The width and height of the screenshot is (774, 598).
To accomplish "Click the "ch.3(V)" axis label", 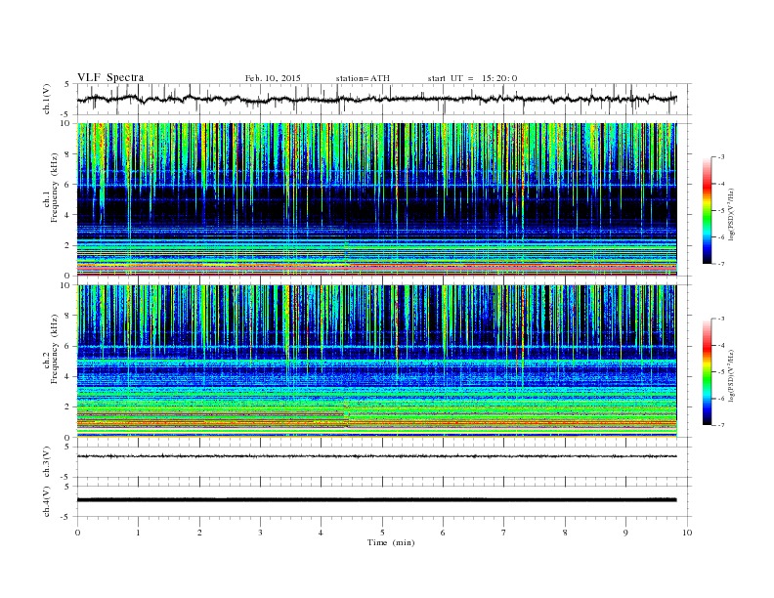I will (47, 462).
